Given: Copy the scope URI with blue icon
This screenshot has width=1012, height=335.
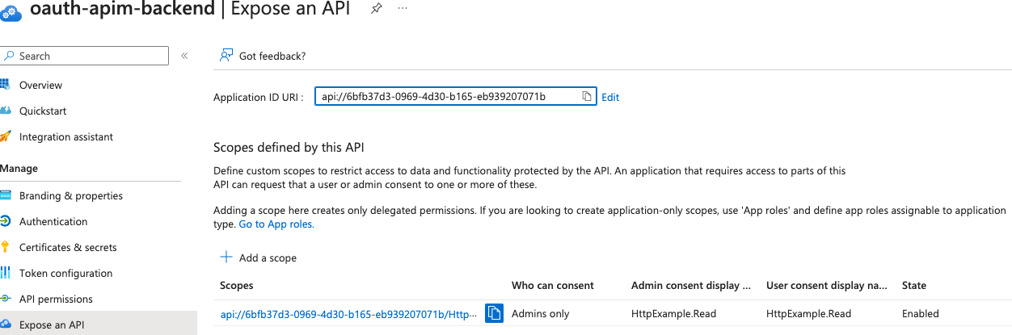Looking at the screenshot, I should (495, 313).
